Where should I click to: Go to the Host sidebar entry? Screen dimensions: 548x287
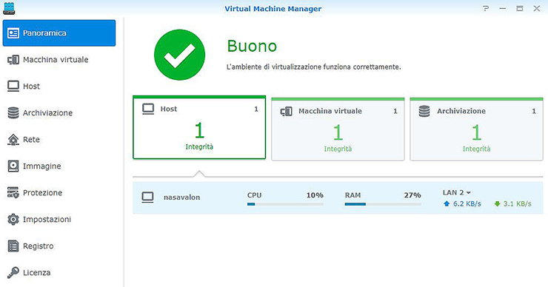point(59,87)
